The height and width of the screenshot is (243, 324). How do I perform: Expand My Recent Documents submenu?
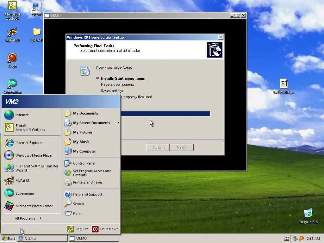tap(92, 123)
